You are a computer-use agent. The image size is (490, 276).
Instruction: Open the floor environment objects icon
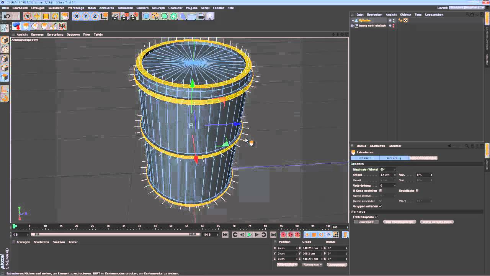tap(192, 16)
